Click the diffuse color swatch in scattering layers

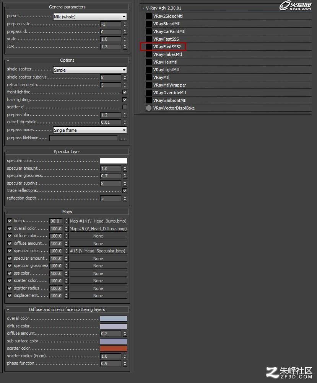(114, 326)
